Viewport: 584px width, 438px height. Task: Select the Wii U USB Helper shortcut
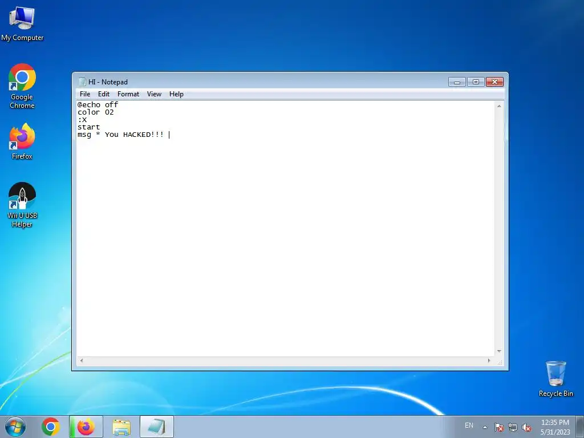[x=22, y=205]
